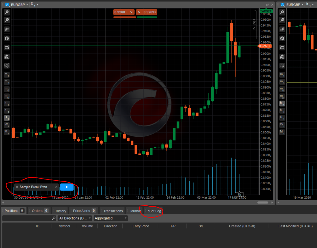Open chart snapshot tool in left chart

coord(7,66)
